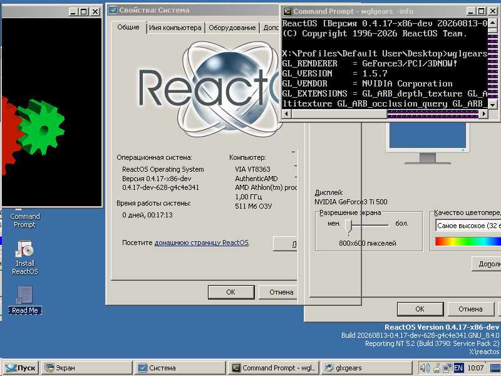The image size is (501, 376).
Task: Close the Command Prompt window
Action: coord(492,11)
